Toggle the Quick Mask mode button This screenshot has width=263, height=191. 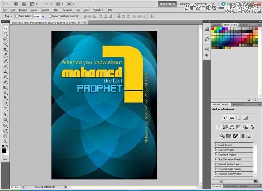[5, 158]
